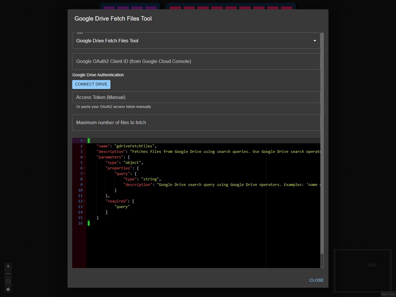396x297 pixels.
Task: Click "name" key on line 2
Action: coord(103,146)
